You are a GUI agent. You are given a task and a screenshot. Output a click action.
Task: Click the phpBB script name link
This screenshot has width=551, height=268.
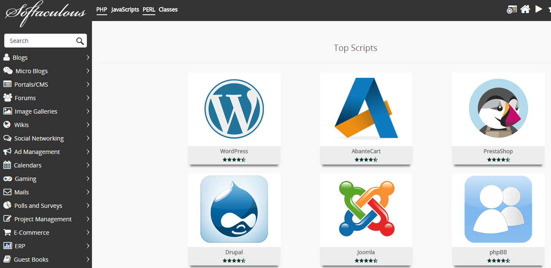pos(498,252)
